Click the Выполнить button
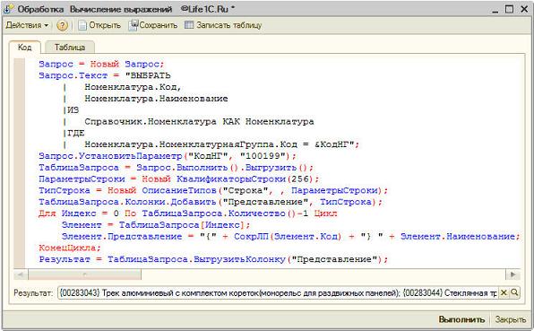The image size is (534, 331). 461,319
